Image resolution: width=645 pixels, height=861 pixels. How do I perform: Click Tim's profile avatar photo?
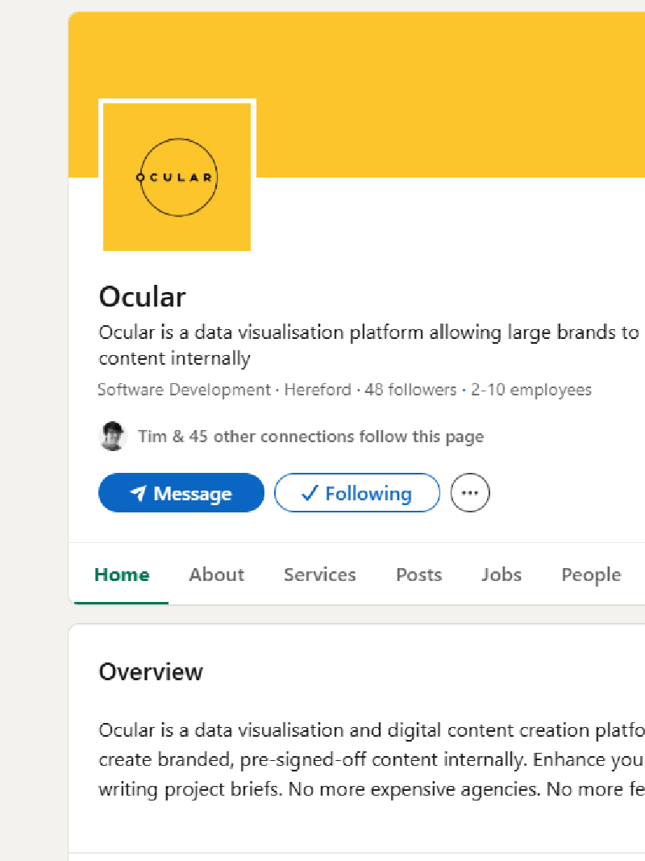(x=113, y=437)
